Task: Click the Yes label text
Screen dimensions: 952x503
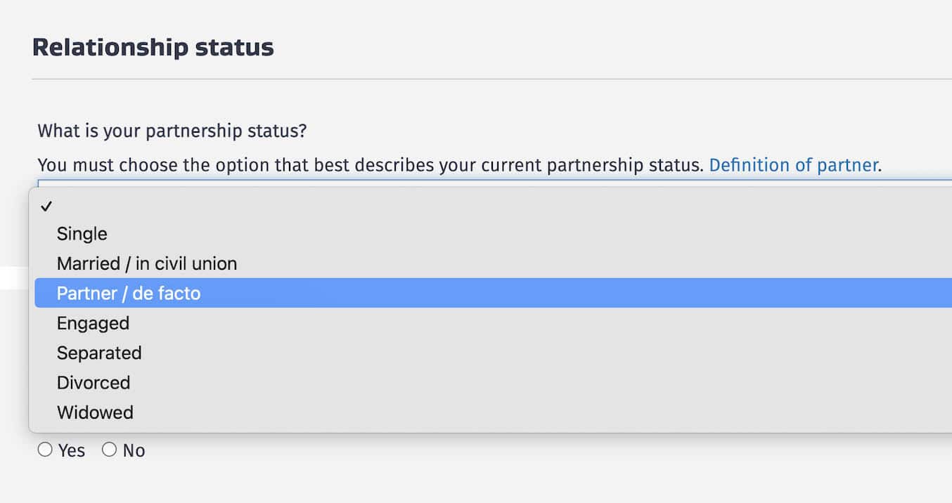Action: 72,450
